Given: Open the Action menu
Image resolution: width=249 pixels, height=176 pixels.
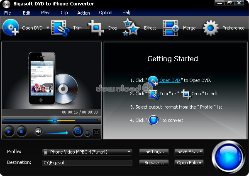Looking at the screenshot, I should click(83, 13).
